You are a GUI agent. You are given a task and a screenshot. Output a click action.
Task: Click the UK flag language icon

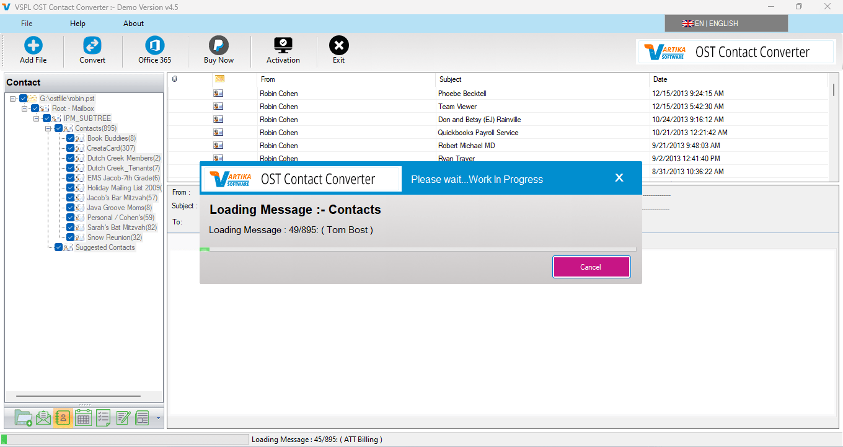(687, 24)
